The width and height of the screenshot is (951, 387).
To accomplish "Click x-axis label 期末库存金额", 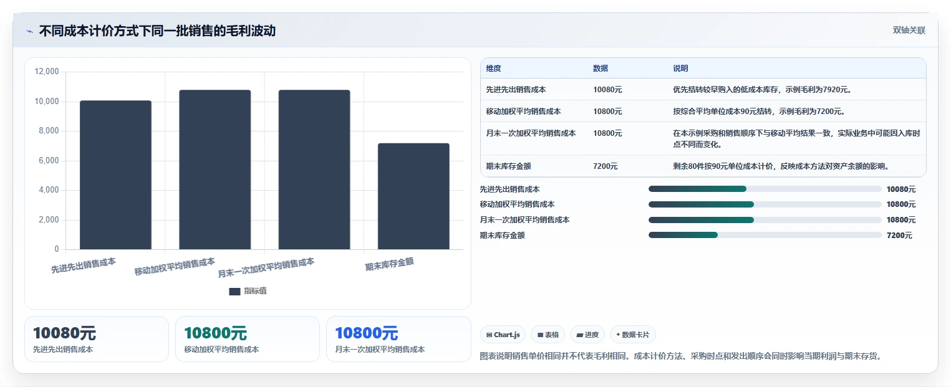I will [x=389, y=265].
